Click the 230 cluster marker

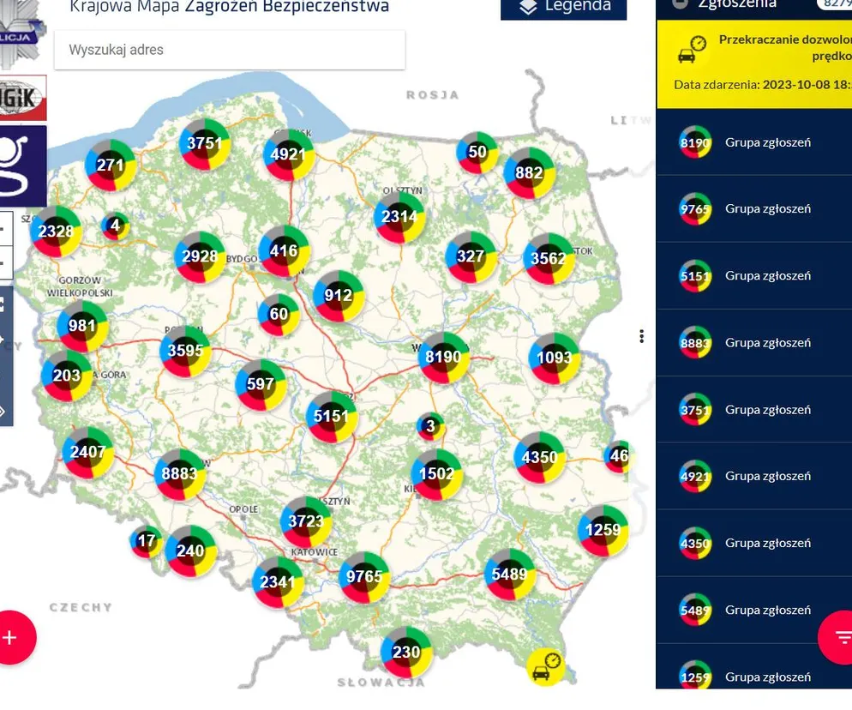tap(406, 653)
